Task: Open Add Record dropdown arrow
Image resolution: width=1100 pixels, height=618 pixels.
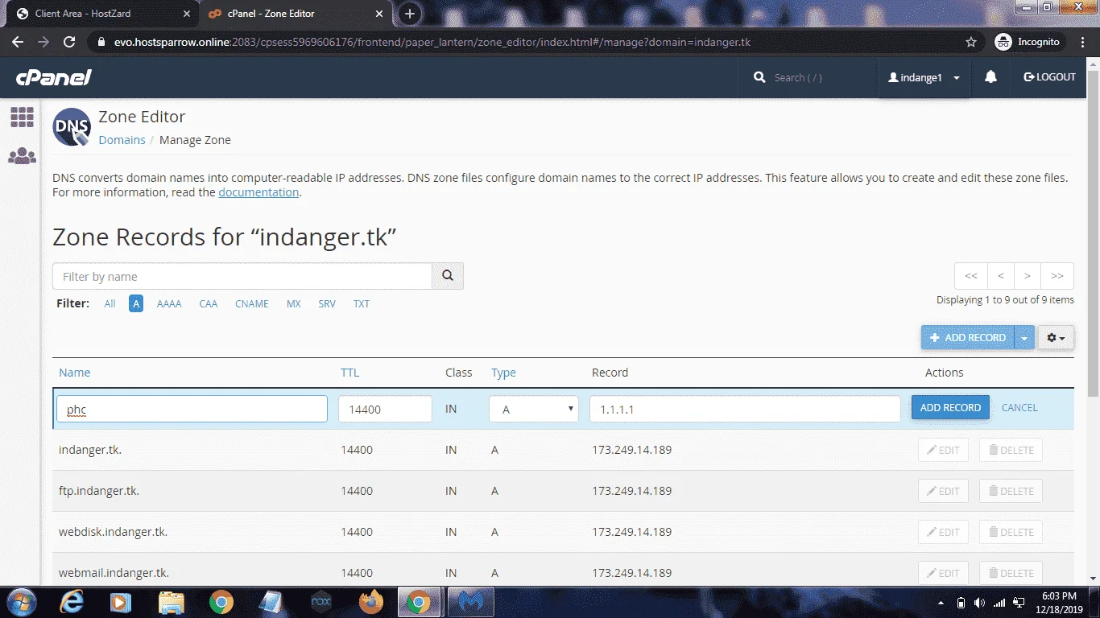Action: click(1024, 338)
